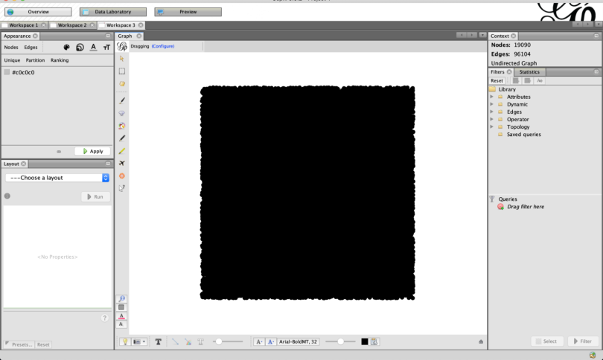Click the layout info icon
The image size is (603, 360).
pyautogui.click(x=7, y=196)
